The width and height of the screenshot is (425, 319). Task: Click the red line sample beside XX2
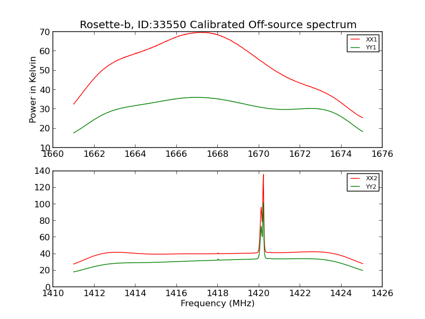point(355,178)
